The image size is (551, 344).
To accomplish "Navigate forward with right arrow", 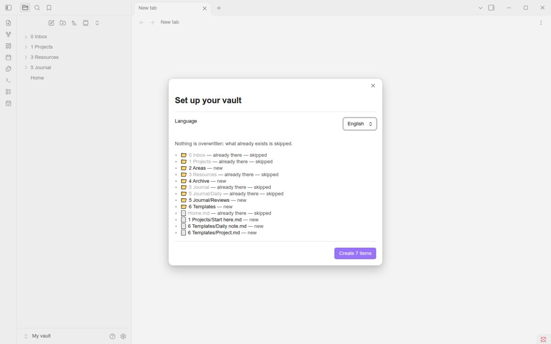I will (152, 22).
